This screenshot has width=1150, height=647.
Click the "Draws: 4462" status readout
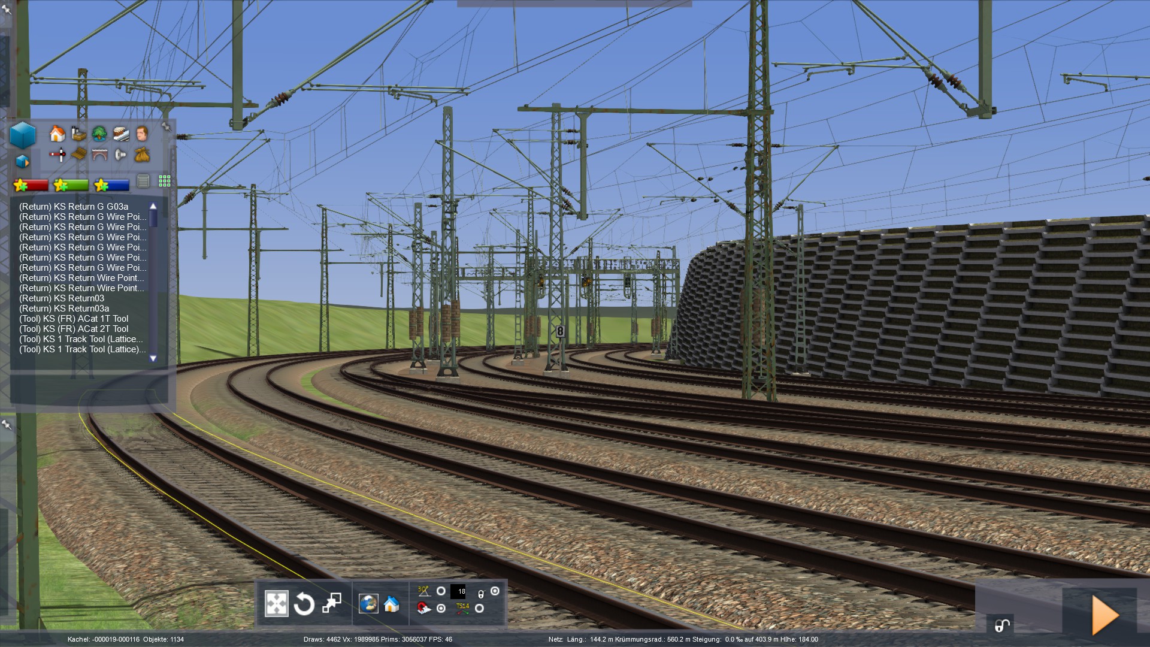click(322, 640)
